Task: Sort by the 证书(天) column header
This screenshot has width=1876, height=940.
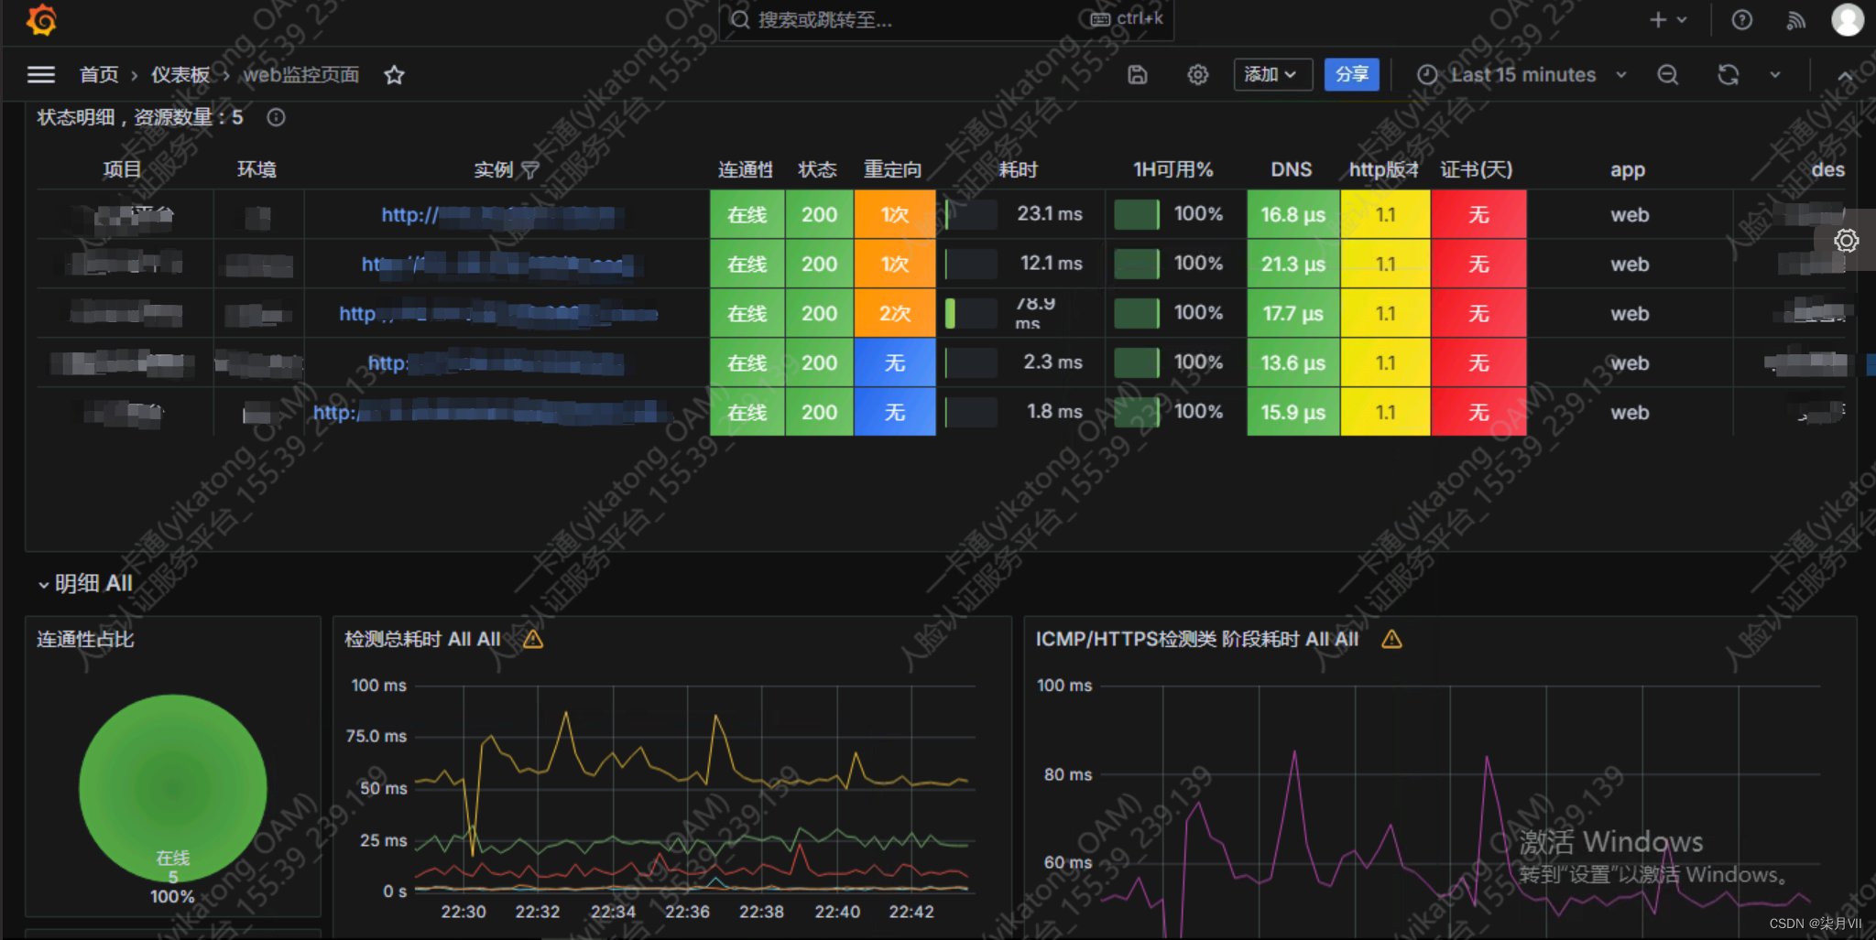Action: click(1476, 169)
